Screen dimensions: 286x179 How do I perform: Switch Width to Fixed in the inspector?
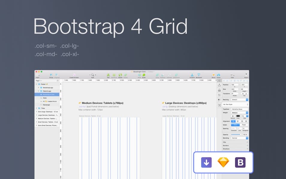[x=243, y=124]
